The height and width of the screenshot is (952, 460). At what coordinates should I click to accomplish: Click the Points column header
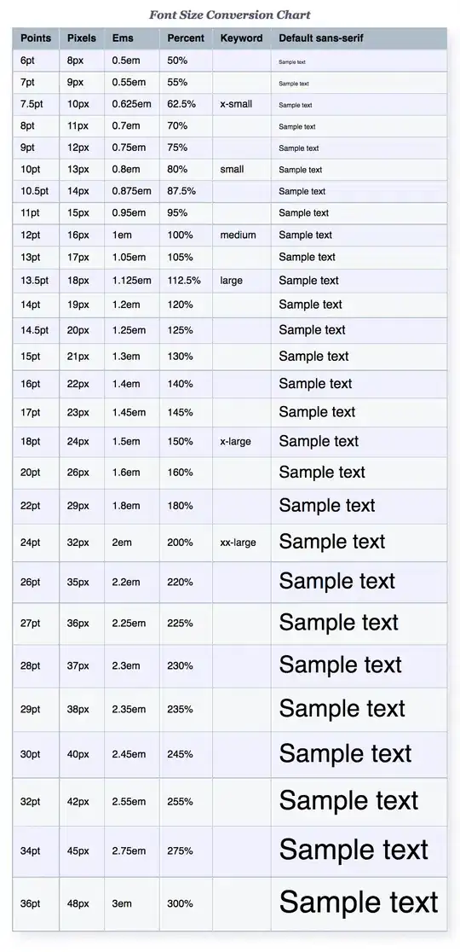(x=36, y=38)
